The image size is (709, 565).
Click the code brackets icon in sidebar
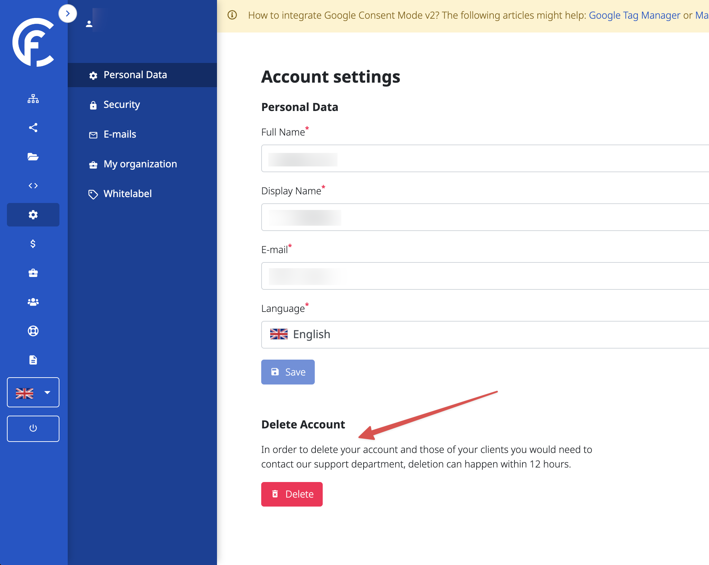point(33,186)
